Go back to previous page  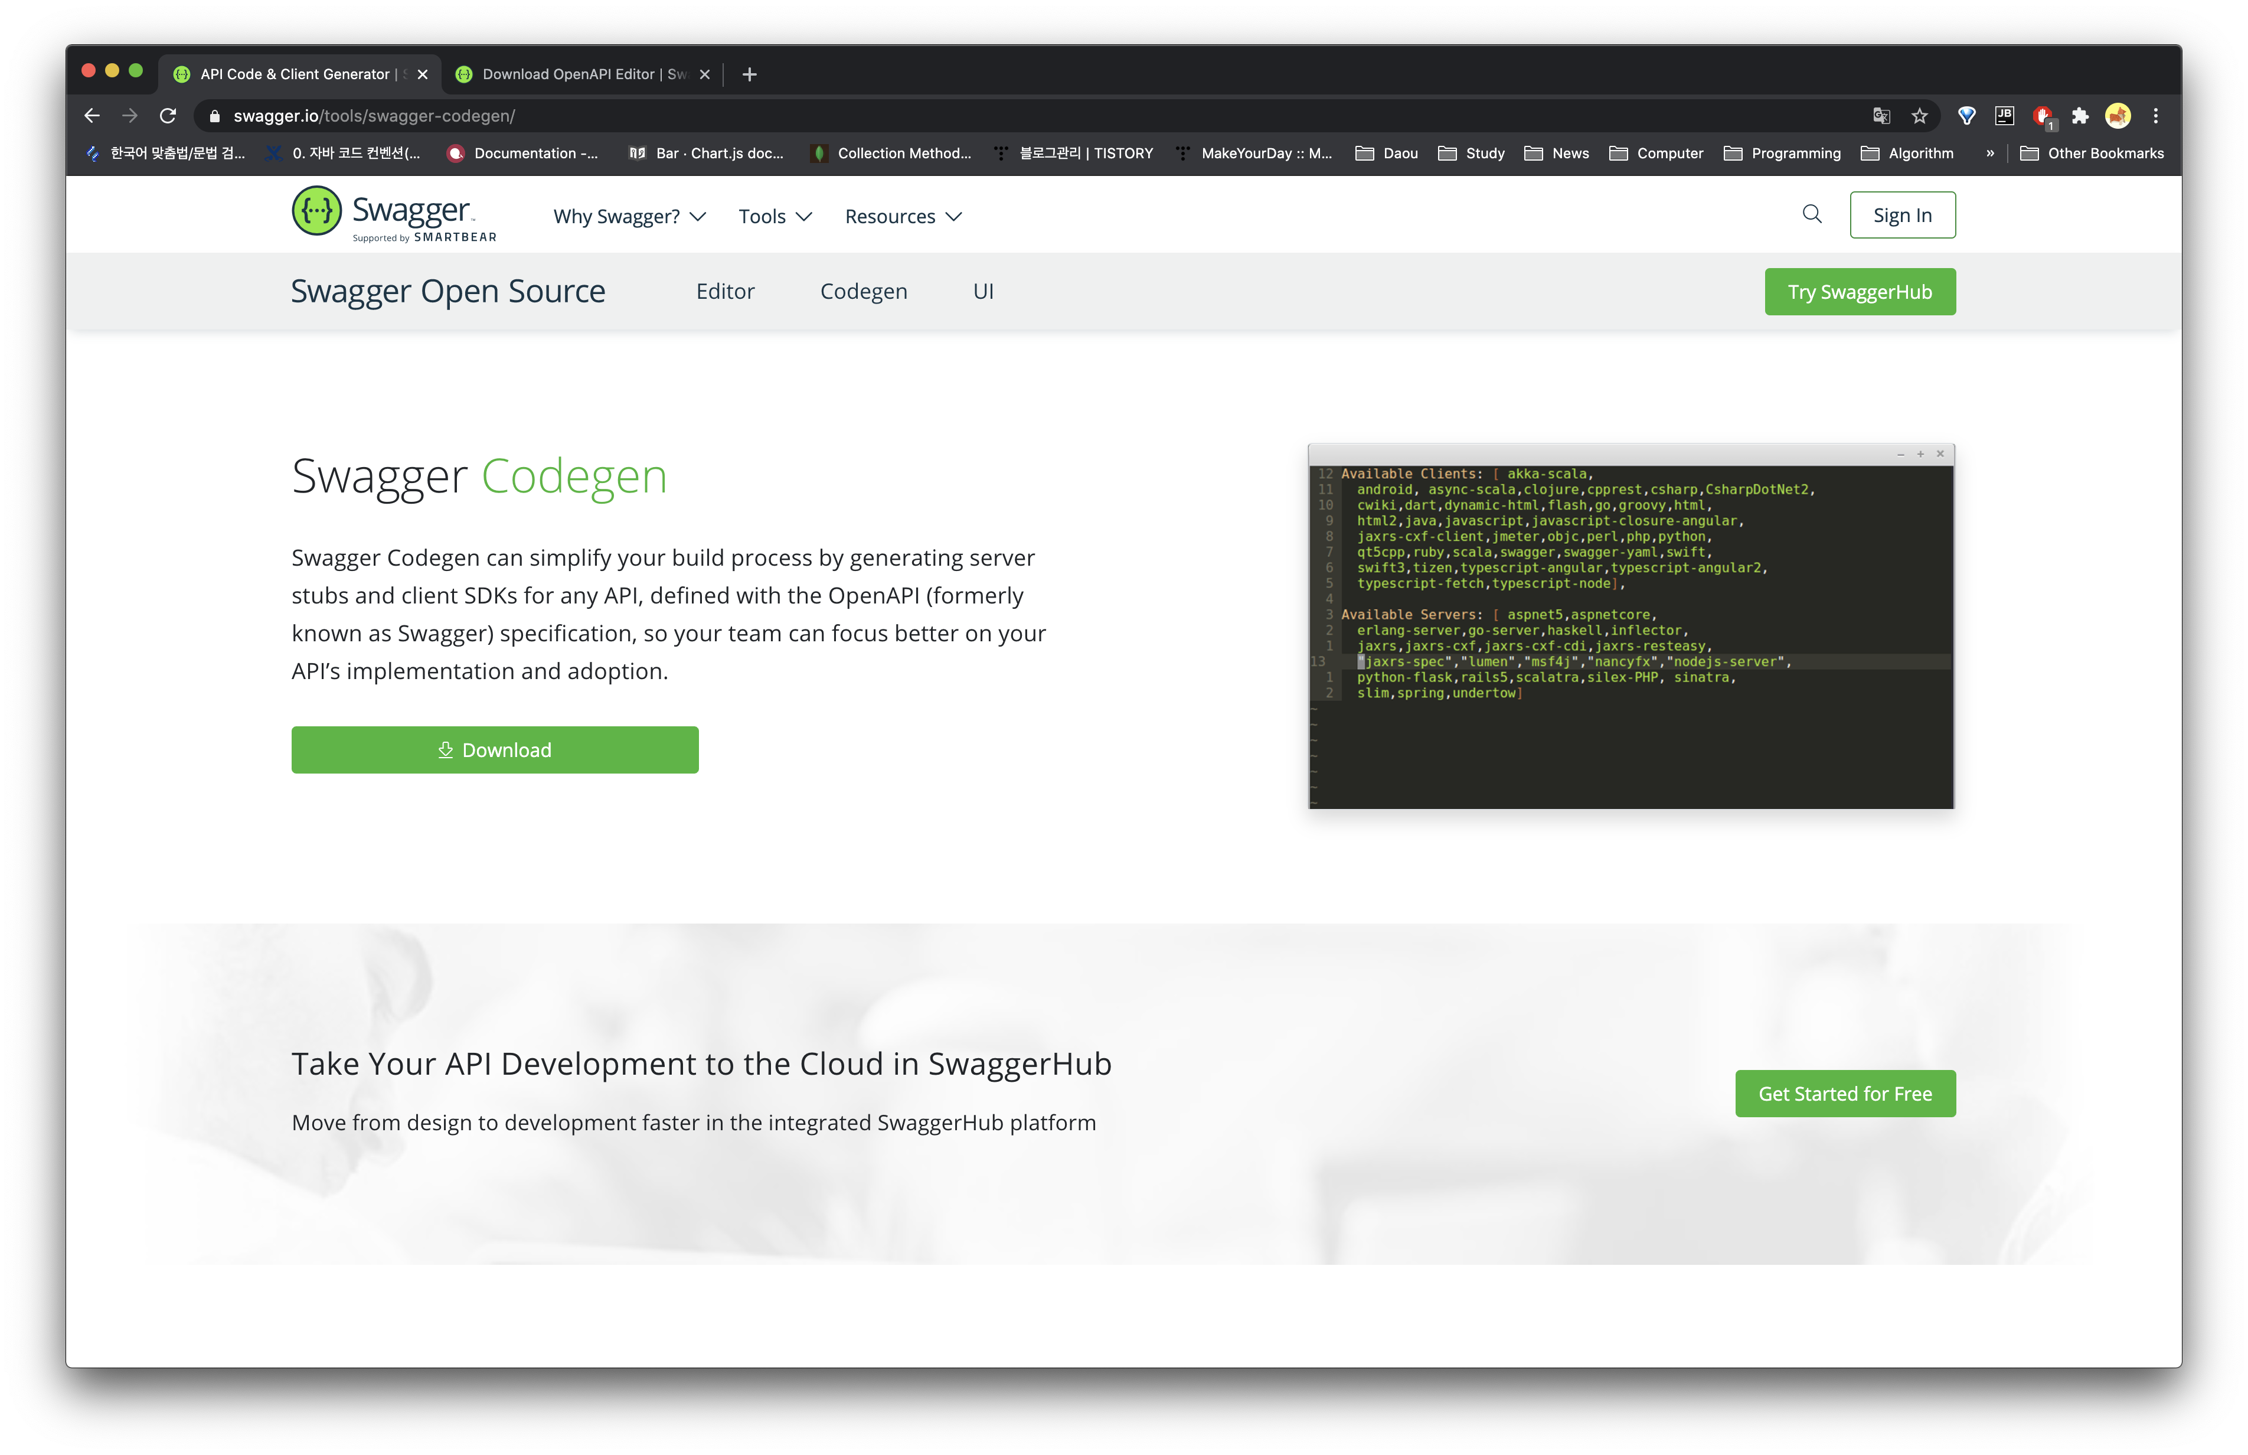(92, 116)
